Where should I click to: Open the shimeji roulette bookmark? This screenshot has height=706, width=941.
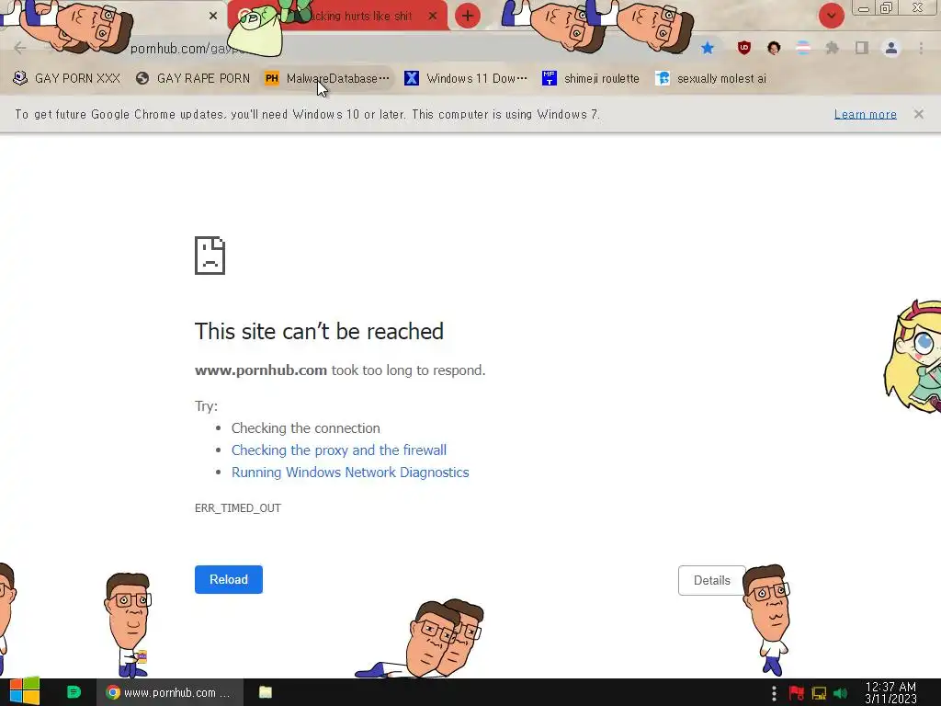coord(591,79)
